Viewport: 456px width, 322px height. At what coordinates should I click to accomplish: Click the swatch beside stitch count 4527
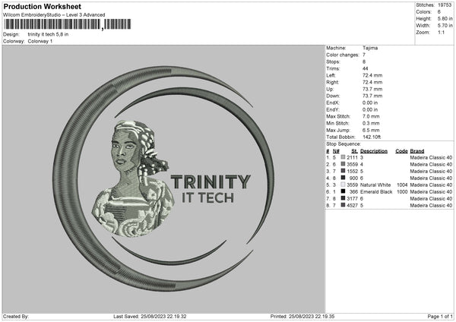(x=344, y=205)
